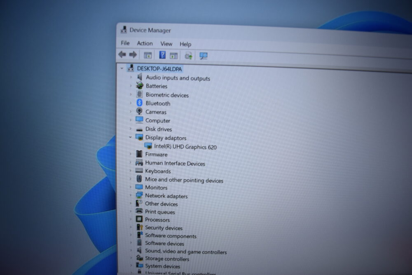This screenshot has width=412, height=275.
Task: Select the "DESKTOP-J64LDPA" computer name
Action: point(159,69)
